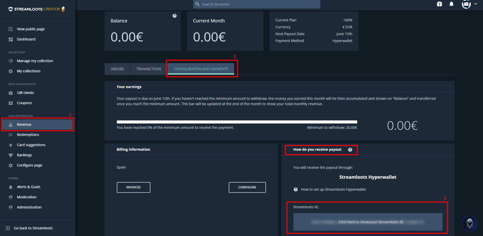Open the Moderation page
This screenshot has width=483, height=236.
[x=27, y=197]
